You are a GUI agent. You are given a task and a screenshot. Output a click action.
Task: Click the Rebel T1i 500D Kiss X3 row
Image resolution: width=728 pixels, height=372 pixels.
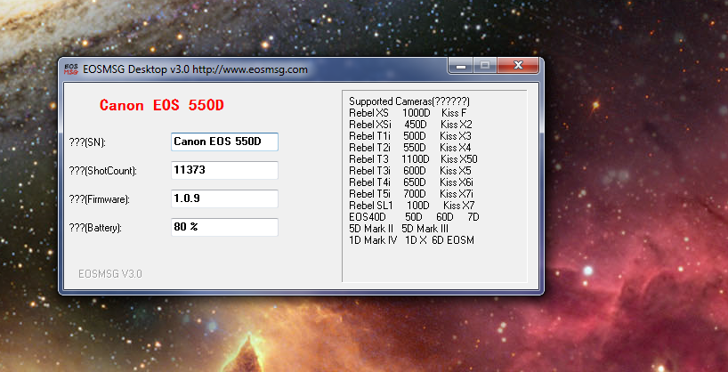pos(410,136)
